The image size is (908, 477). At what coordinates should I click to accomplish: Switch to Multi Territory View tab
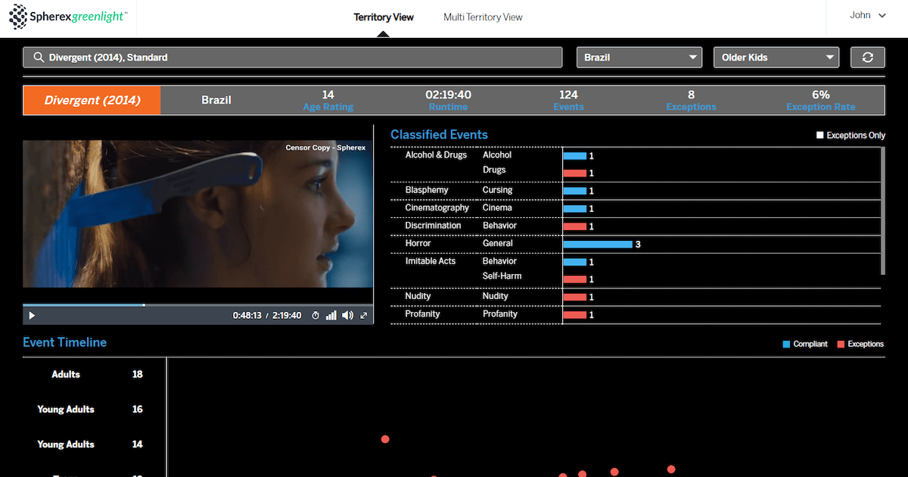click(x=483, y=17)
